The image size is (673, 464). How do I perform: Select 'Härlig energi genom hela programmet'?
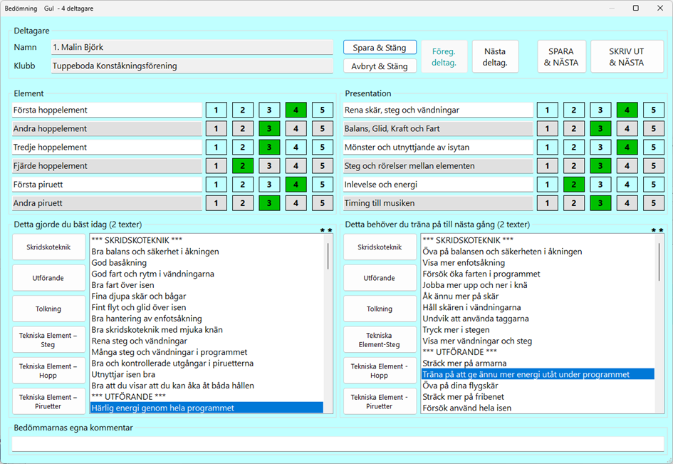207,408
